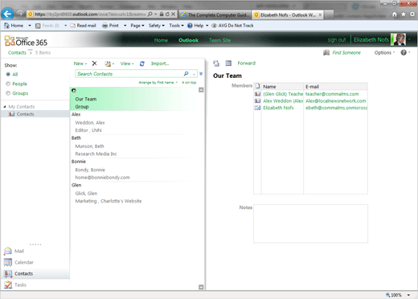
Task: Click in the Notes text box
Action: pyautogui.click(x=310, y=223)
